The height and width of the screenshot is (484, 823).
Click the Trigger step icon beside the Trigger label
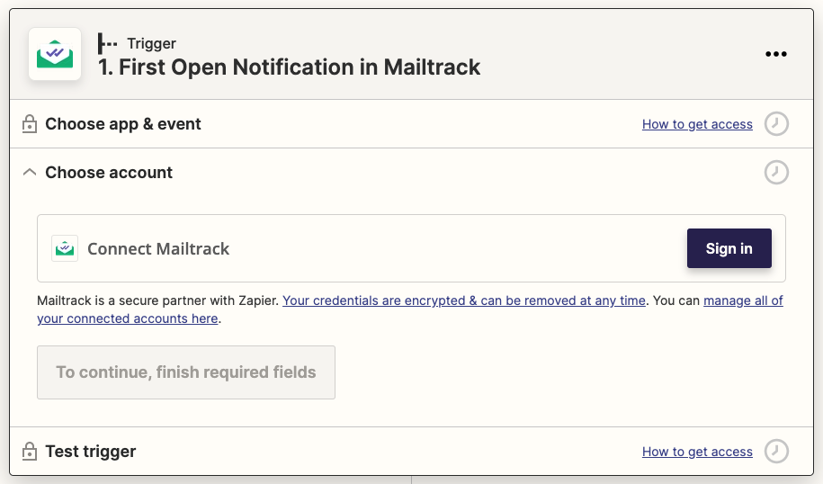[108, 43]
